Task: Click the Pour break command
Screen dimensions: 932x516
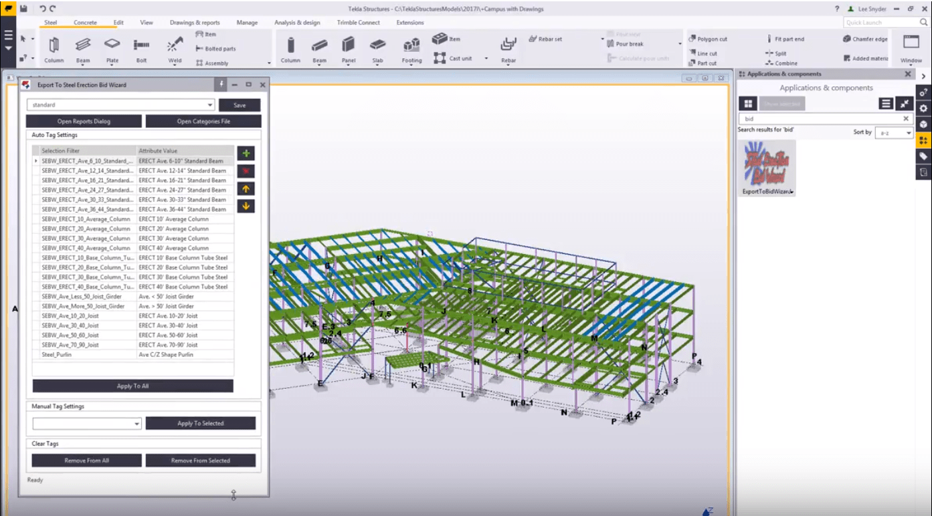Action: point(624,44)
